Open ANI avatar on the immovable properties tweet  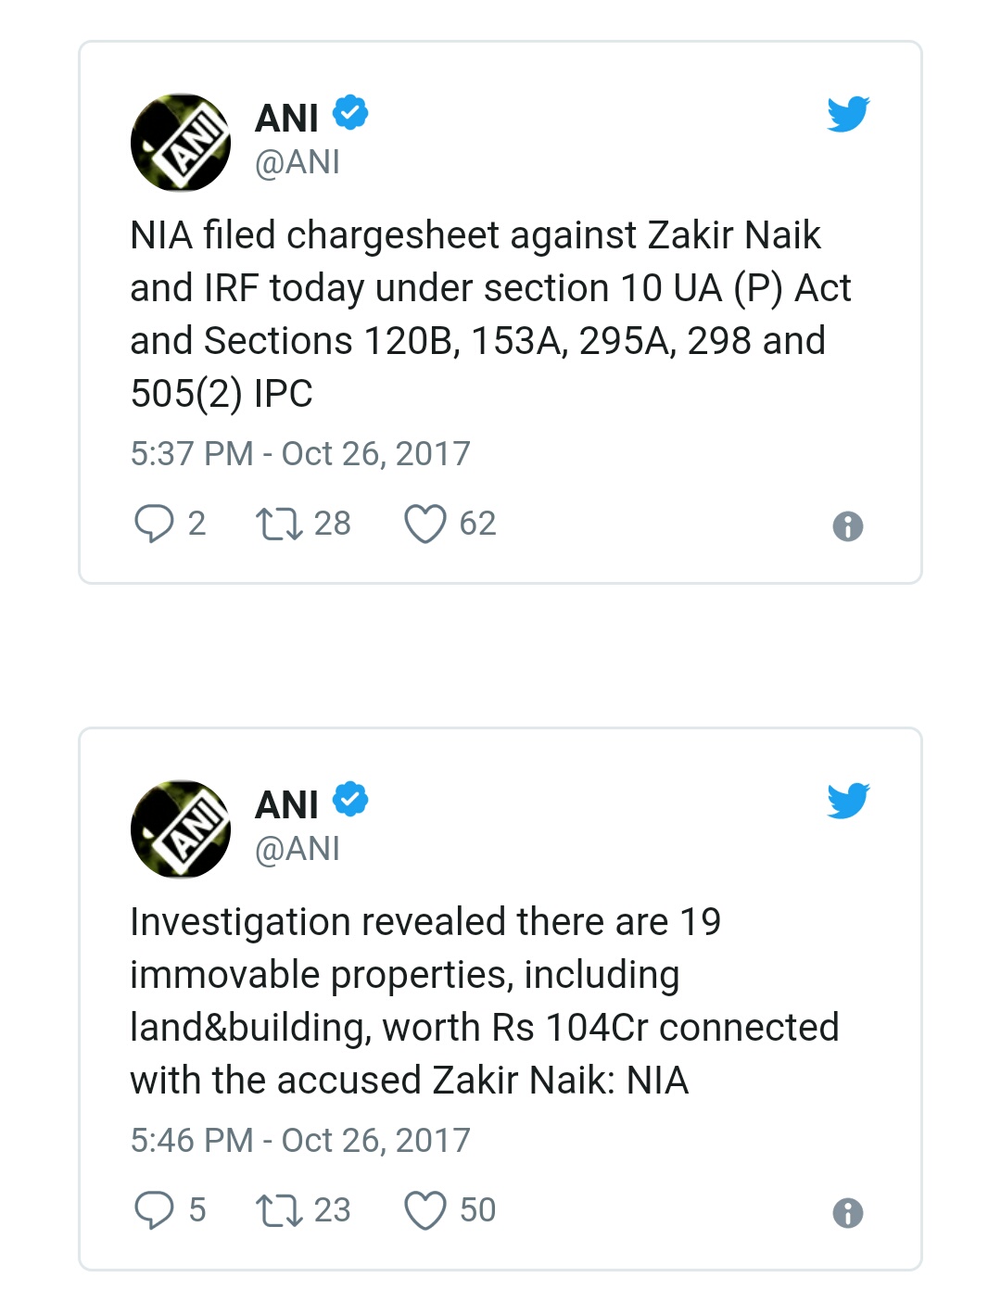pos(181,829)
